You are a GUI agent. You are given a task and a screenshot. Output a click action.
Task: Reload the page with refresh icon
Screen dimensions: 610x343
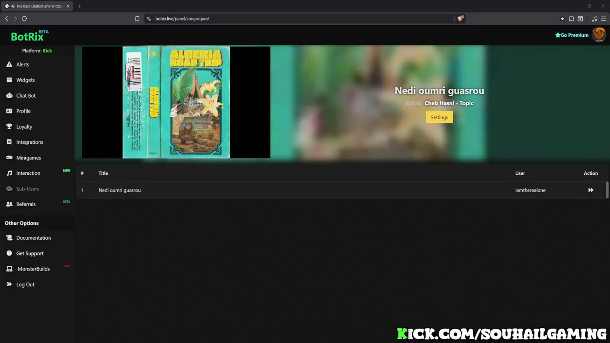coord(24,19)
